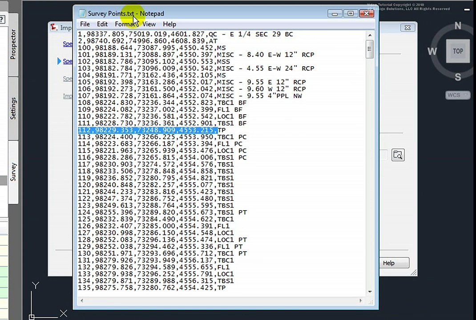This screenshot has width=476, height=320.
Task: Click the line for point 108 'TBC1 BF'
Action: pyautogui.click(x=162, y=103)
